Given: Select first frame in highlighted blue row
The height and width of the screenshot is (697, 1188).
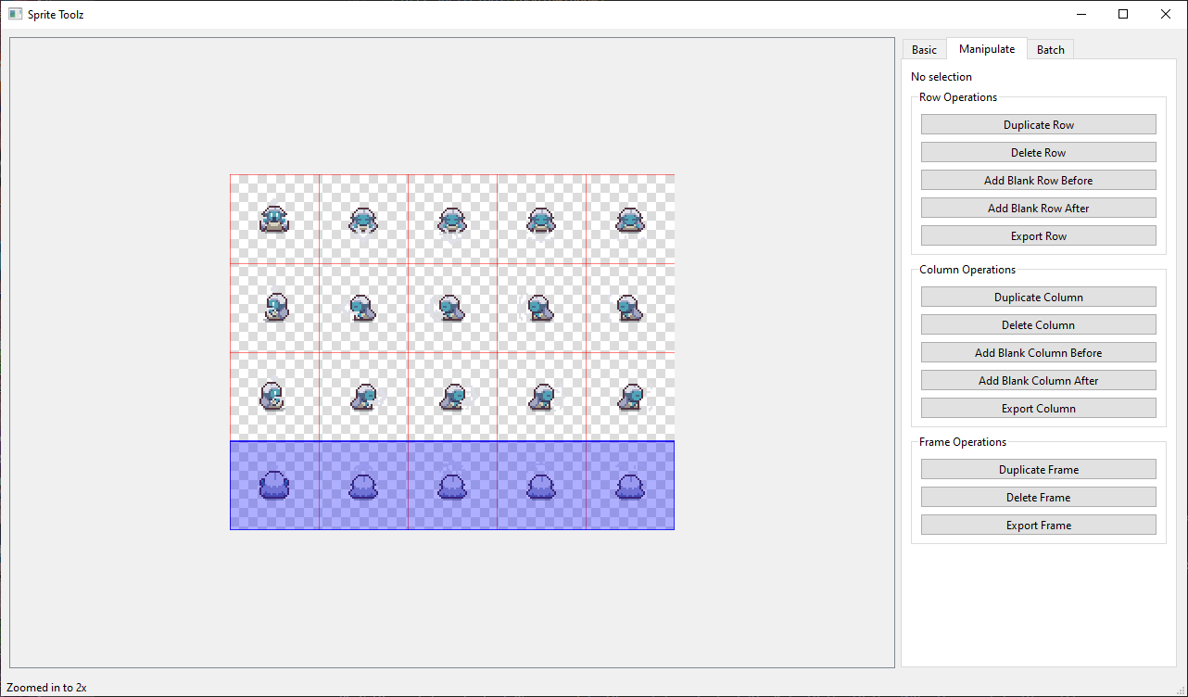Looking at the screenshot, I should pyautogui.click(x=274, y=486).
